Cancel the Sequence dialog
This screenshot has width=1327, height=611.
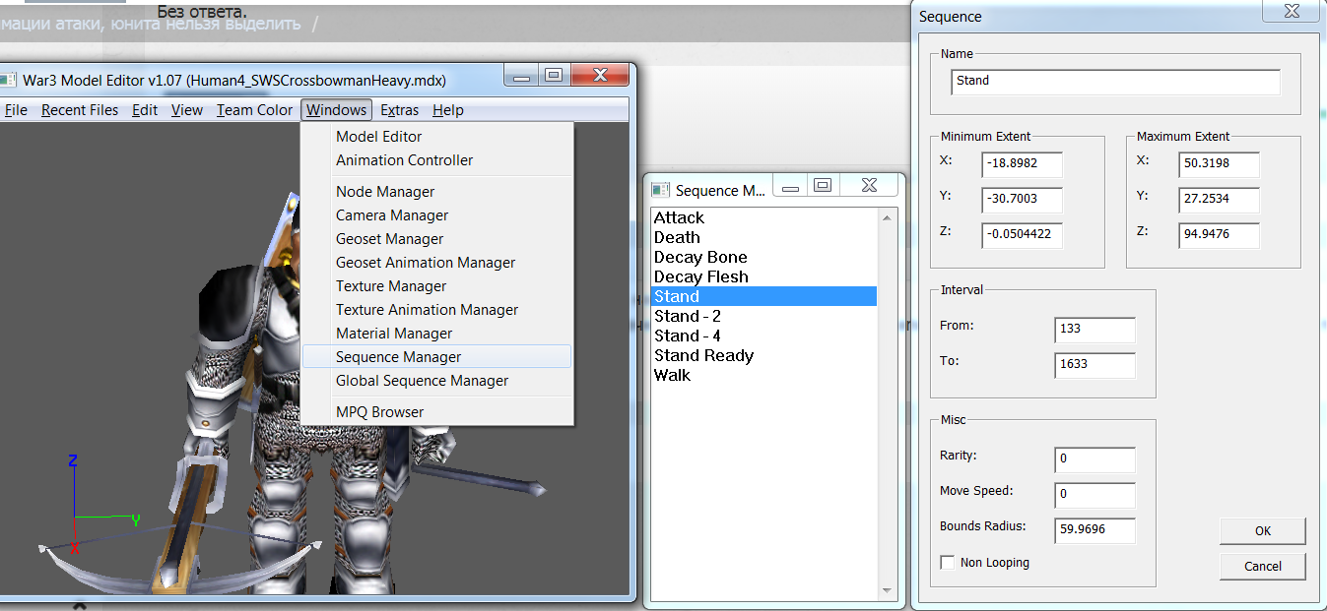[1263, 567]
